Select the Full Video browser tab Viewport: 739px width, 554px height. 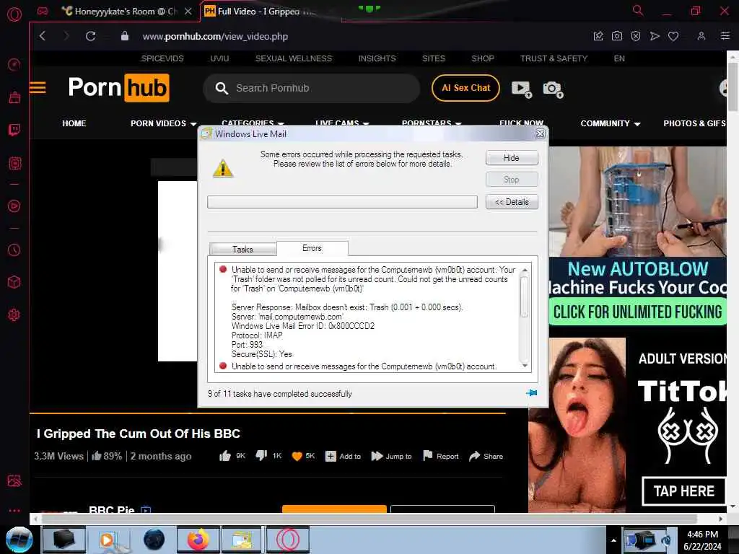[x=264, y=12]
